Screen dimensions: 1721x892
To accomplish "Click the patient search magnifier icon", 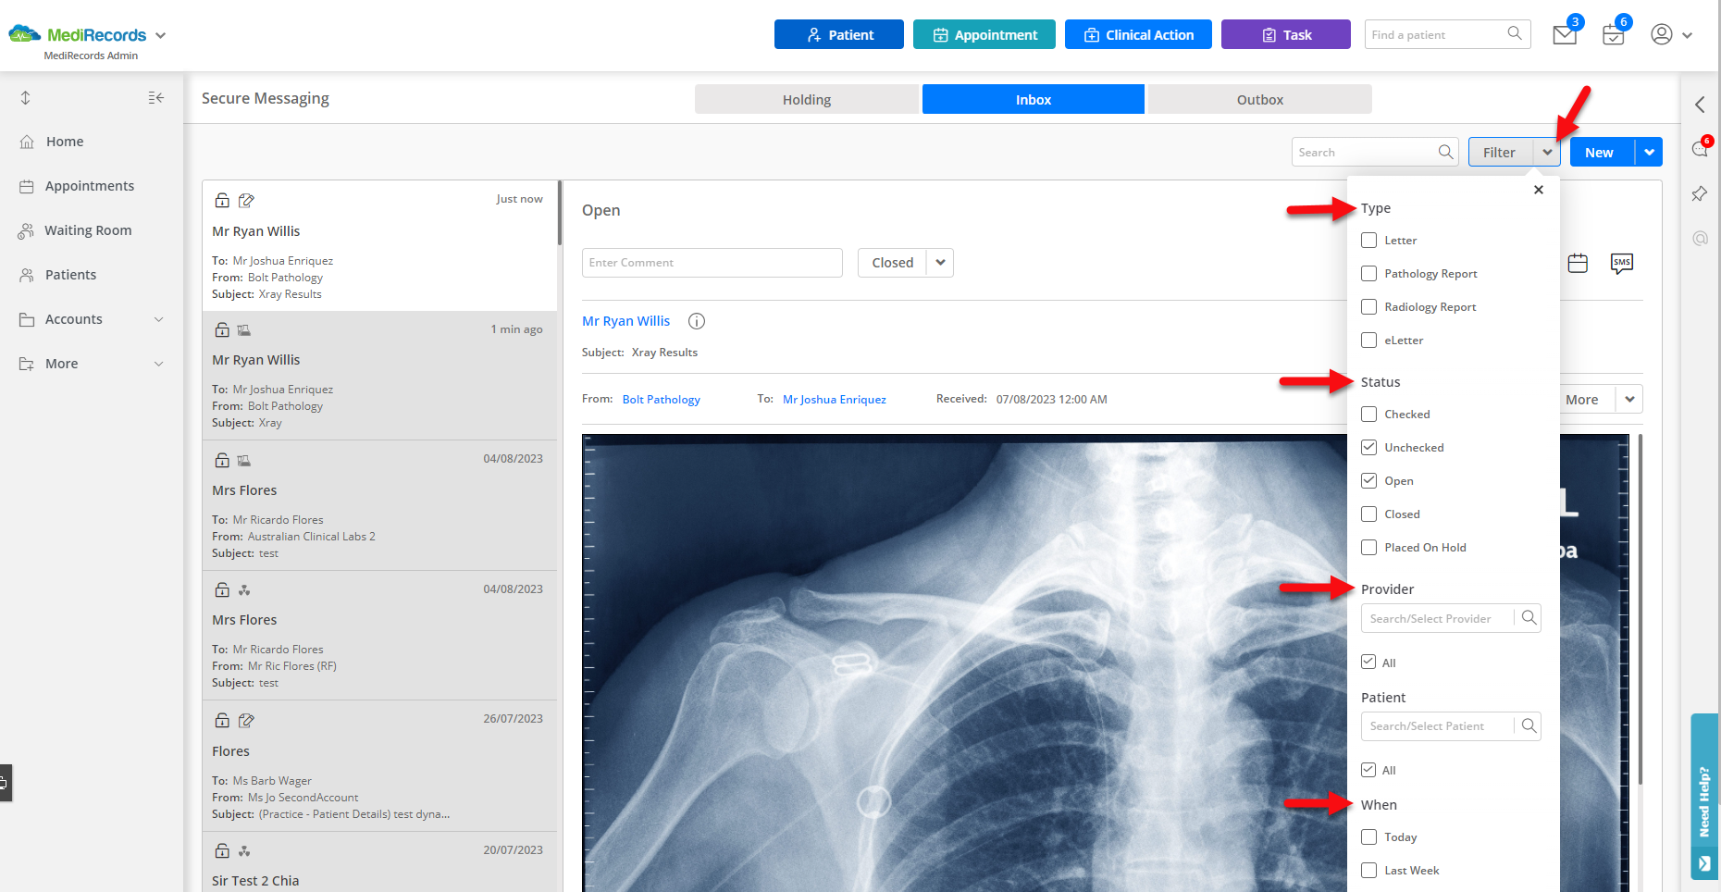I will pyautogui.click(x=1515, y=34).
